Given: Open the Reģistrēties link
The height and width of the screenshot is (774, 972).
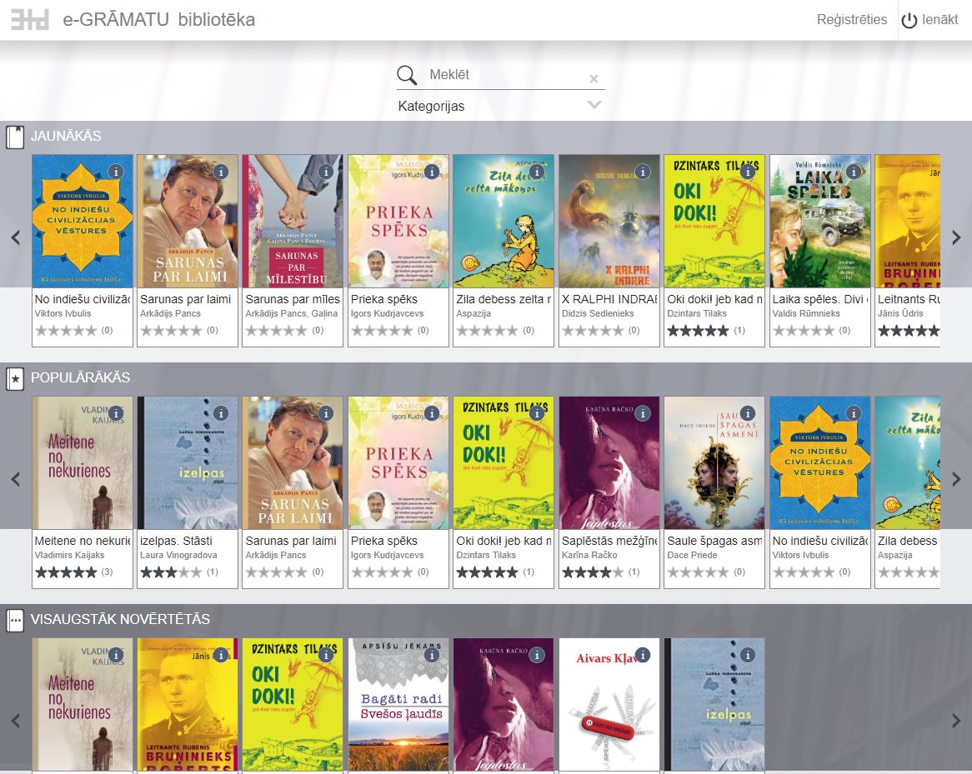Looking at the screenshot, I should pyautogui.click(x=851, y=20).
